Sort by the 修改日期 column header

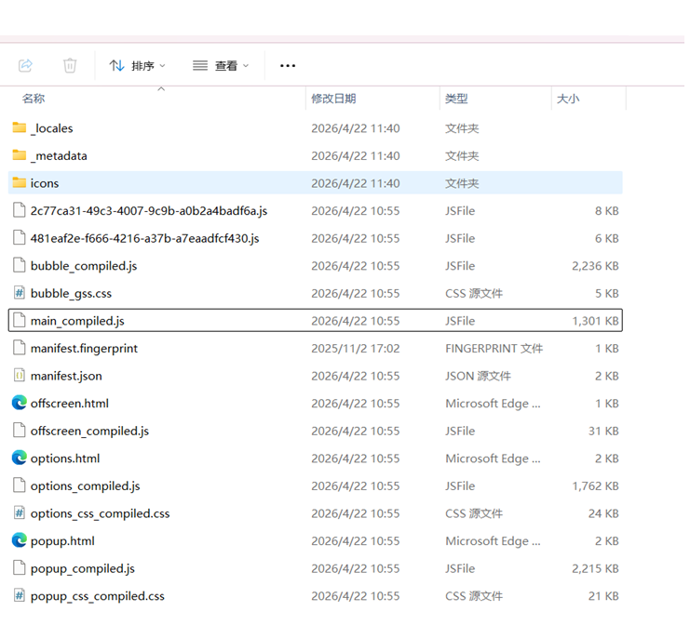(x=333, y=99)
